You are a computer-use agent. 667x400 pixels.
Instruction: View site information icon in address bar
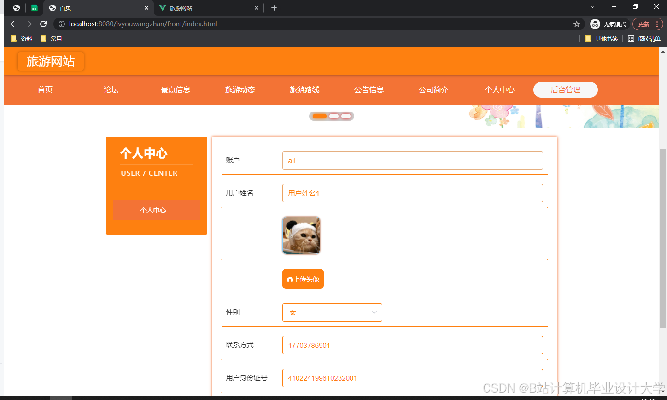62,24
